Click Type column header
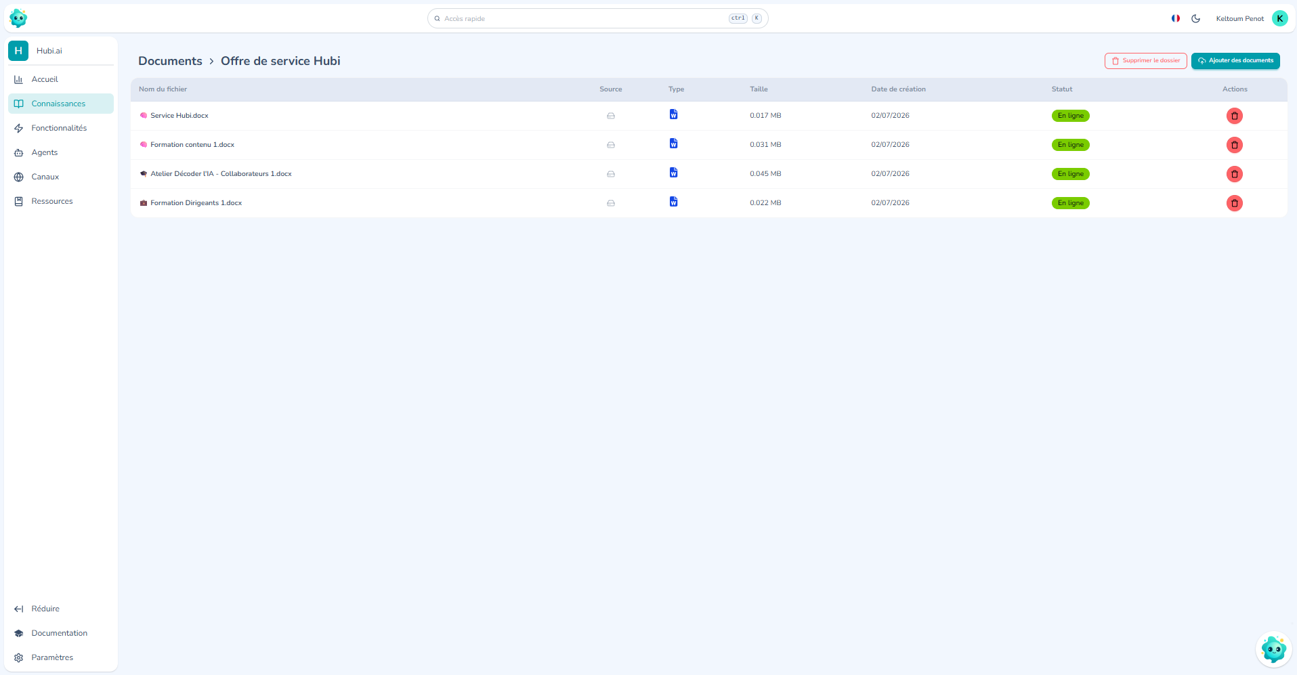 676,89
